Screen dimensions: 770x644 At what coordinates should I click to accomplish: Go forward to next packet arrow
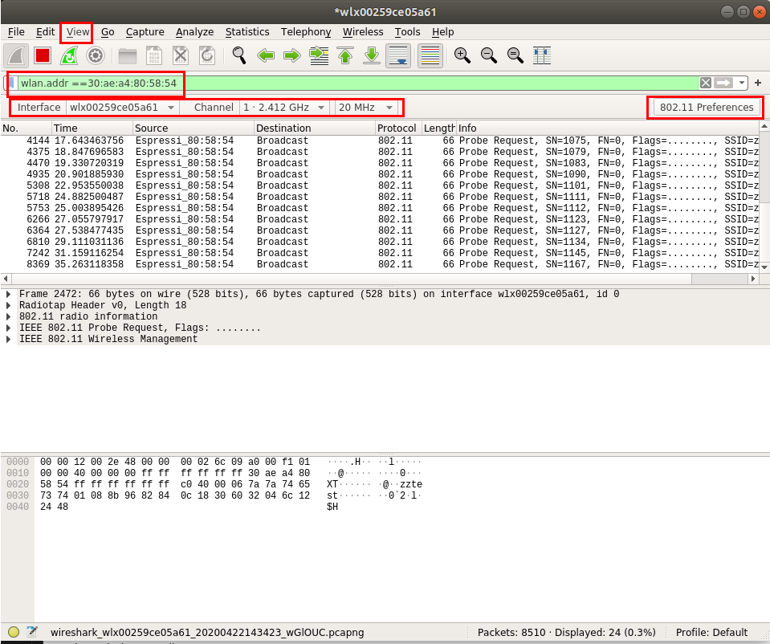292,55
